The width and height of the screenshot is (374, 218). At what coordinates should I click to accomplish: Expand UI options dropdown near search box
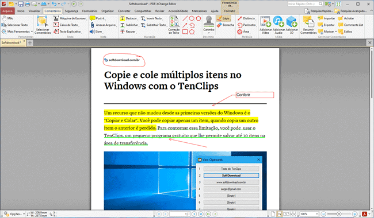point(333,4)
